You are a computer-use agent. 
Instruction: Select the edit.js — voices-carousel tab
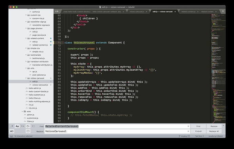click(162, 12)
